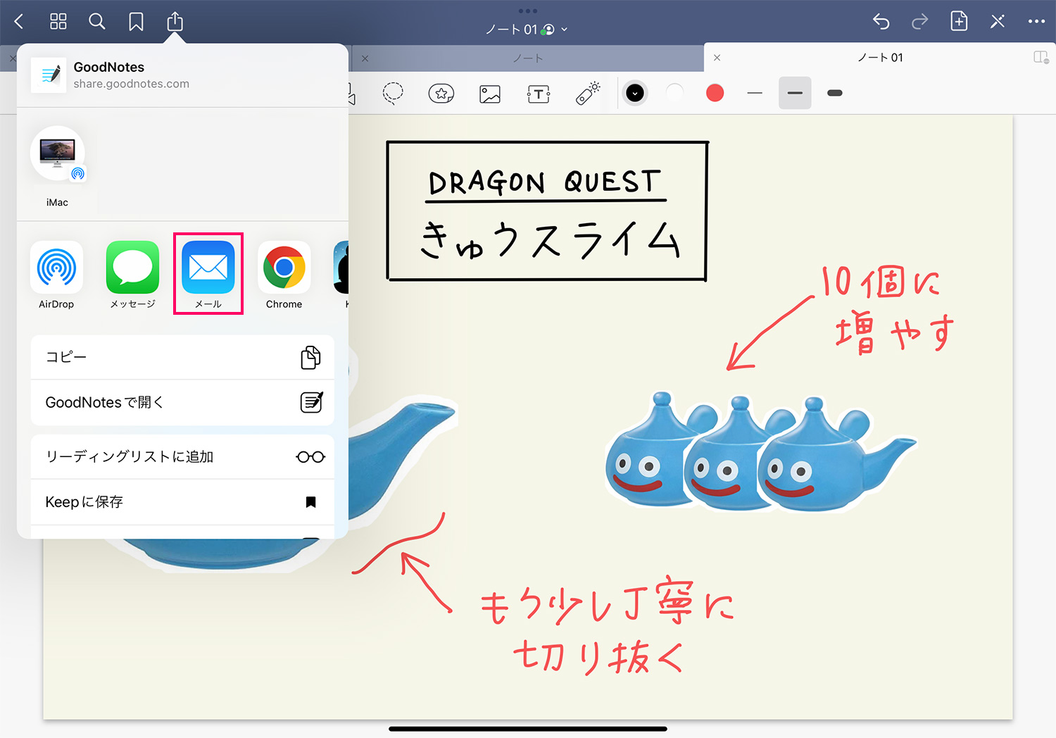Select the thin stroke width
The height and width of the screenshot is (738, 1056).
click(x=755, y=93)
